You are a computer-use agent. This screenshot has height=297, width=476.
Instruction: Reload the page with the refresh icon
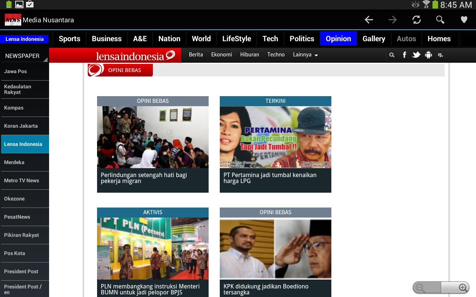click(416, 20)
